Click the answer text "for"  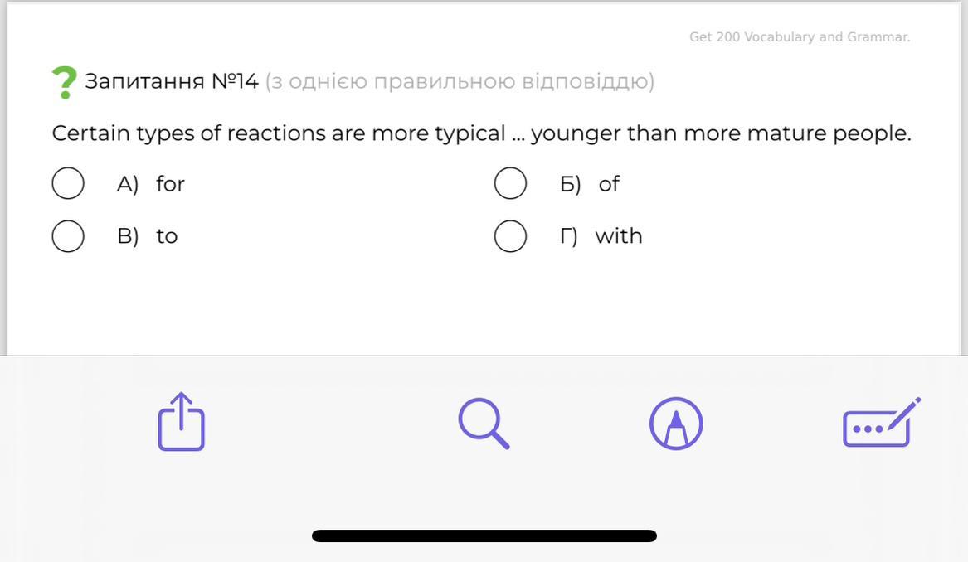170,184
